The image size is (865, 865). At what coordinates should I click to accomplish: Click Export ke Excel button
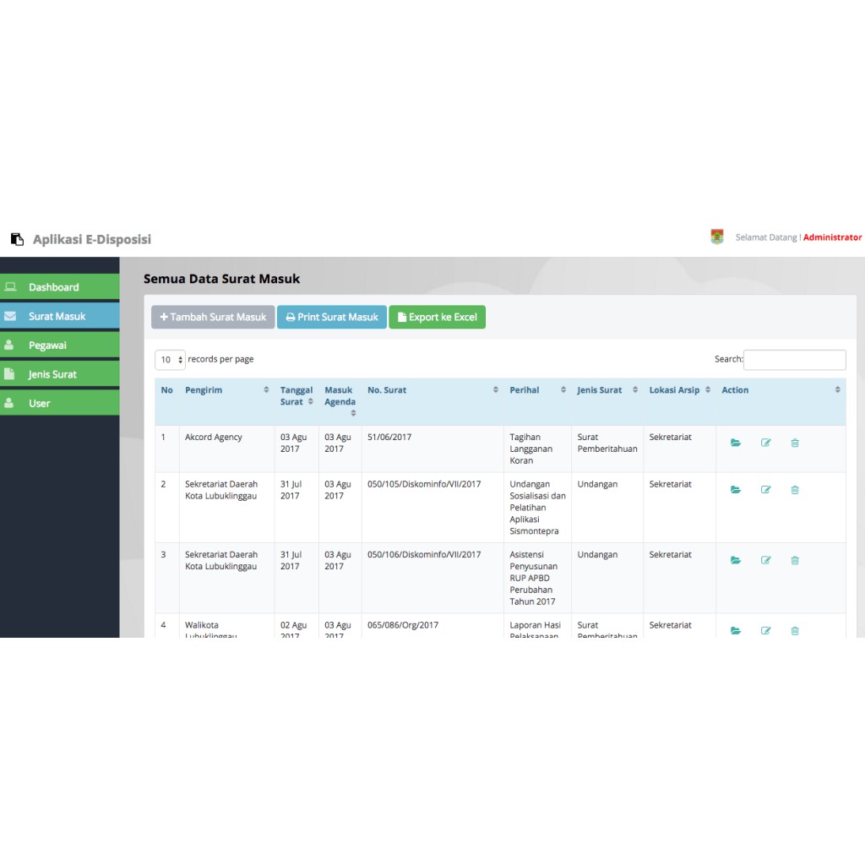coord(437,318)
